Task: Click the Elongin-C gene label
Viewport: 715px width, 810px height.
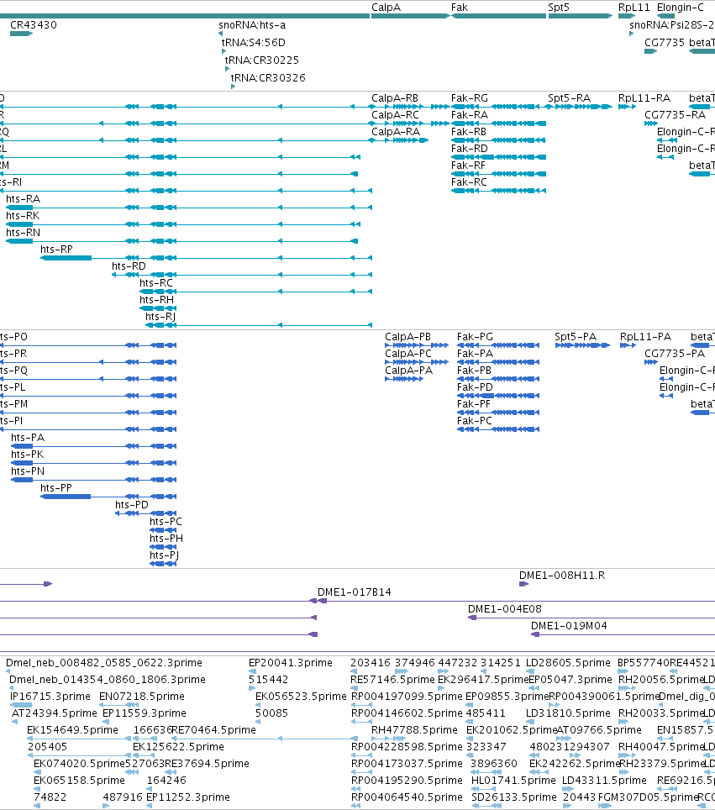Action: click(680, 8)
